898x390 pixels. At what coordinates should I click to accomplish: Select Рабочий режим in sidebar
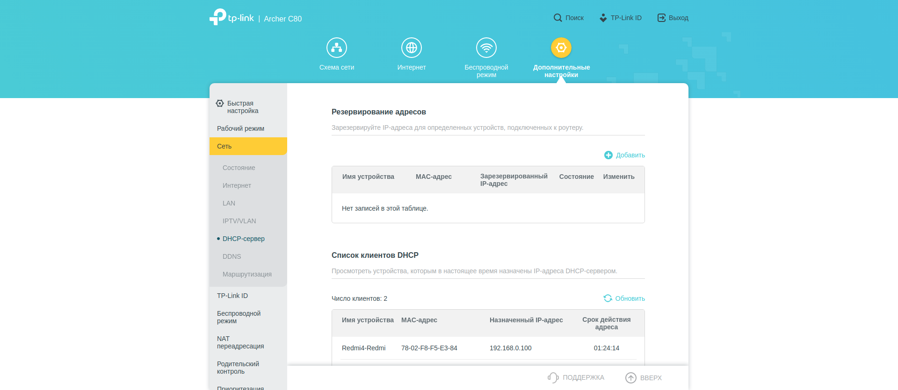[240, 128]
